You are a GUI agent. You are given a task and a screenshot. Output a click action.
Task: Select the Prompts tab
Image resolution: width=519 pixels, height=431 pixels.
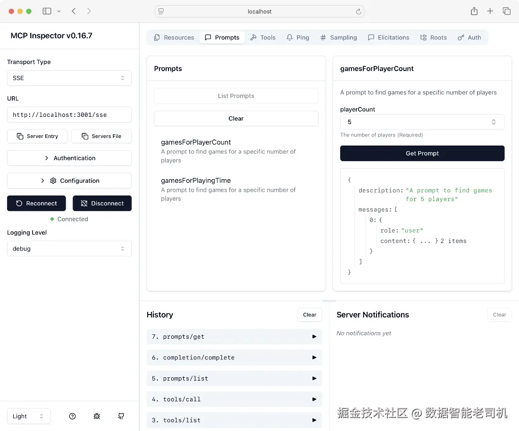click(x=222, y=37)
